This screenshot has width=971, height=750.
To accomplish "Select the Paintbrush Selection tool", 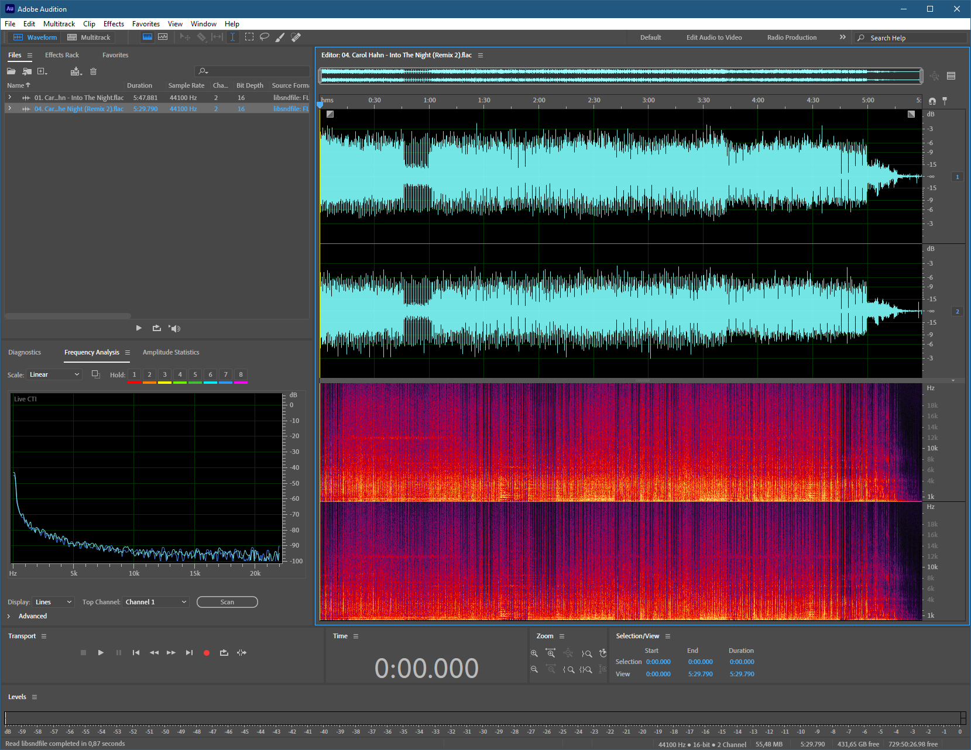I will pyautogui.click(x=280, y=37).
